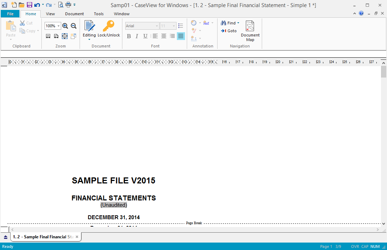Toggle center text alignment
Image resolution: width=387 pixels, height=250 pixels.
(164, 36)
